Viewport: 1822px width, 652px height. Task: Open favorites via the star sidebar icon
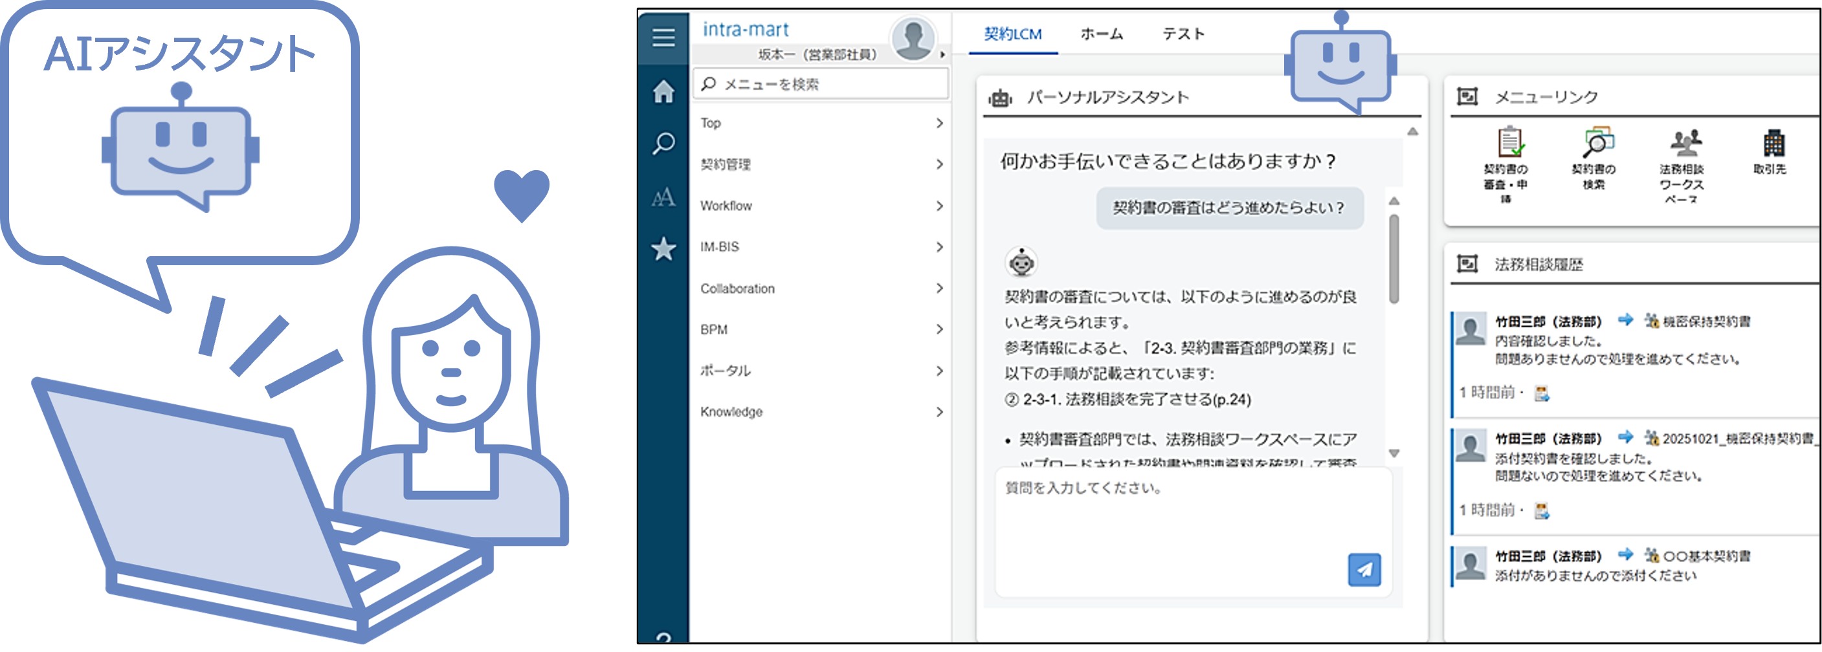[663, 249]
